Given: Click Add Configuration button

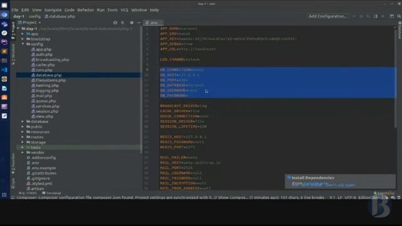Looking at the screenshot, I should (328, 16).
